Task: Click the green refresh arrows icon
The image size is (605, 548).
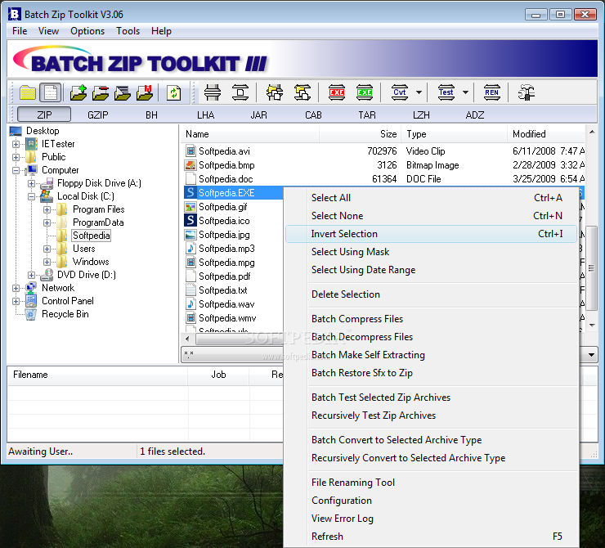Action: coord(173,92)
